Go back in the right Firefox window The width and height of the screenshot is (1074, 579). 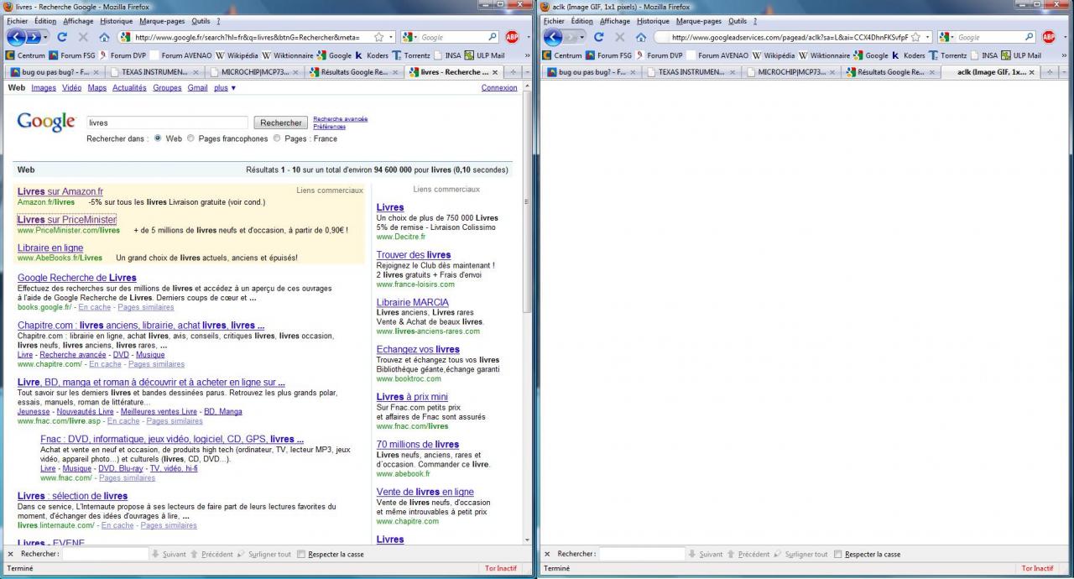553,37
